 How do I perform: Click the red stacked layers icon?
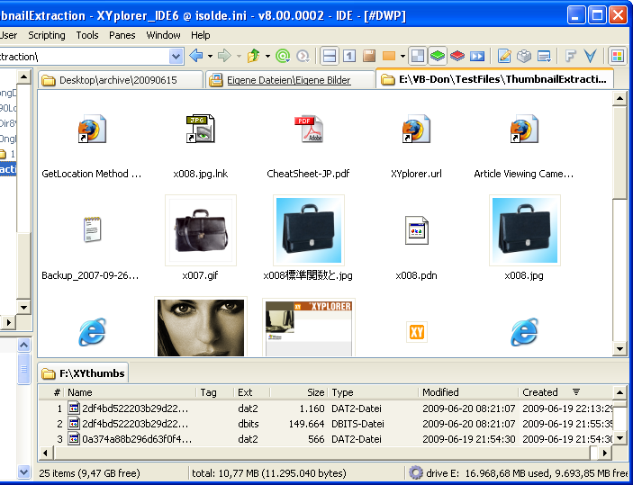457,56
